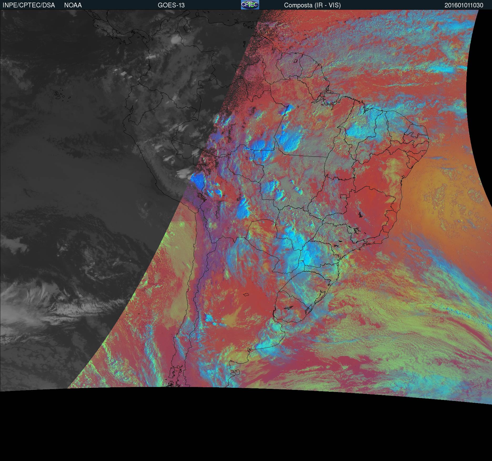Select the 201601011030 timestamp text
The image size is (492, 461).
[x=464, y=5]
